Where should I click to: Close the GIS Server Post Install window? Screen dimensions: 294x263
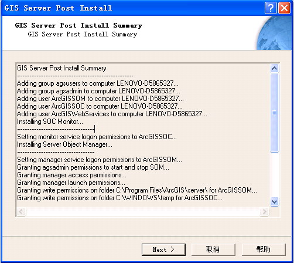[x=284, y=8]
